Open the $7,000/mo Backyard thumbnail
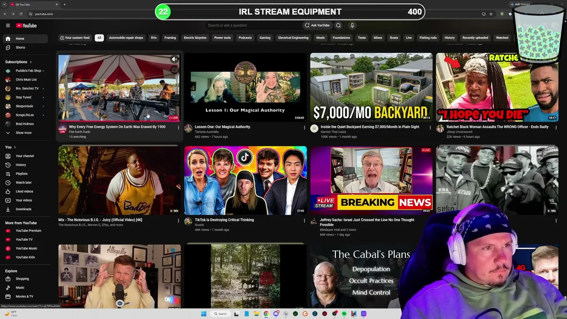 (371, 87)
